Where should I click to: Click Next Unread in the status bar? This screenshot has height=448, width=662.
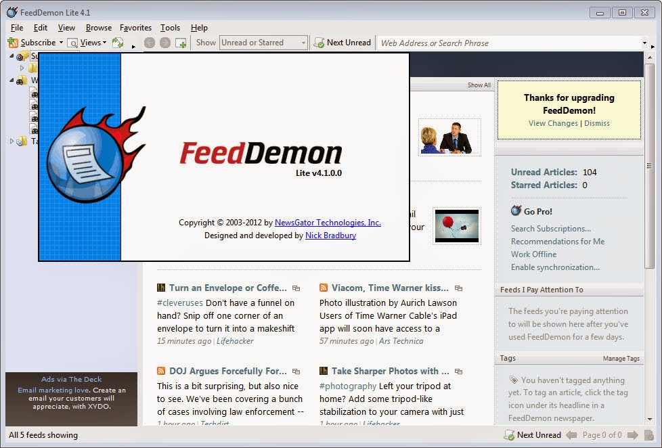point(533,435)
